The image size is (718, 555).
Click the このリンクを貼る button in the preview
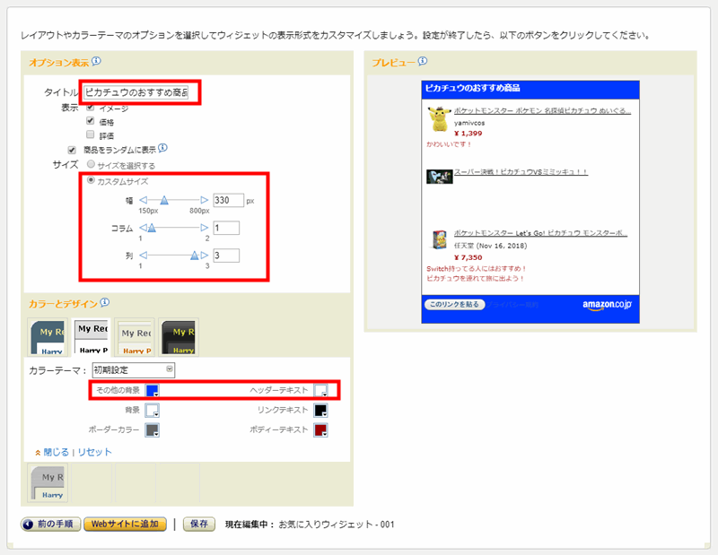[x=454, y=304]
